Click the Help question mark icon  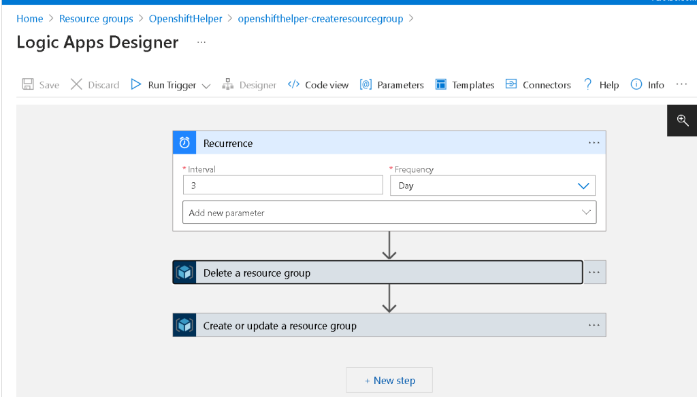pos(587,84)
